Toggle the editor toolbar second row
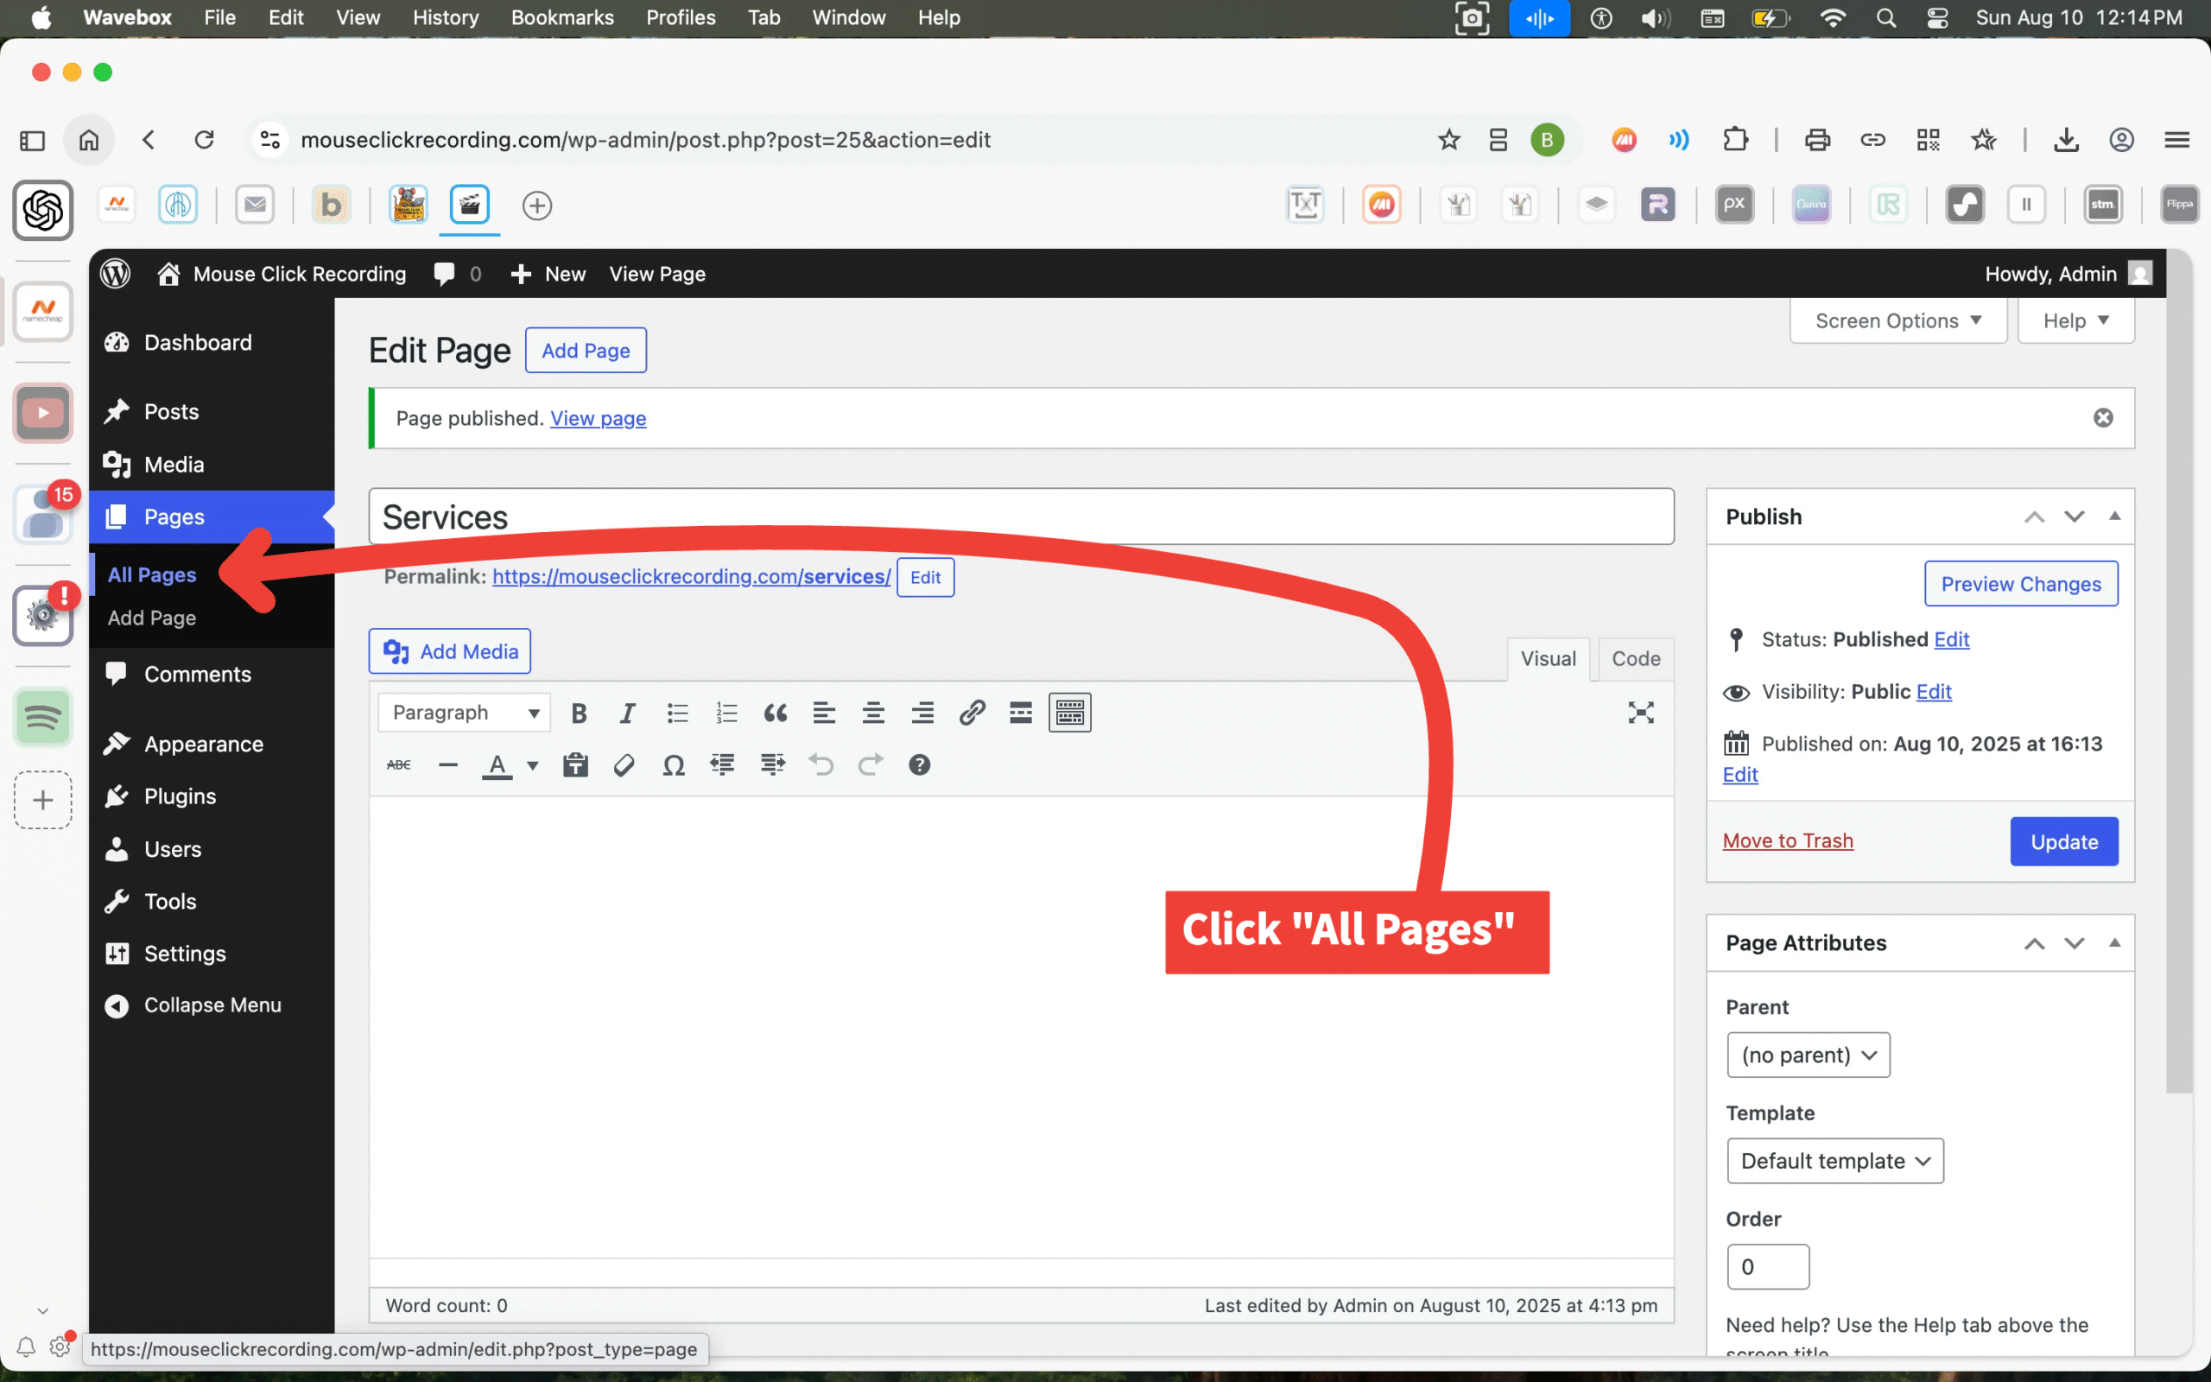The height and width of the screenshot is (1382, 2211). (x=1069, y=713)
